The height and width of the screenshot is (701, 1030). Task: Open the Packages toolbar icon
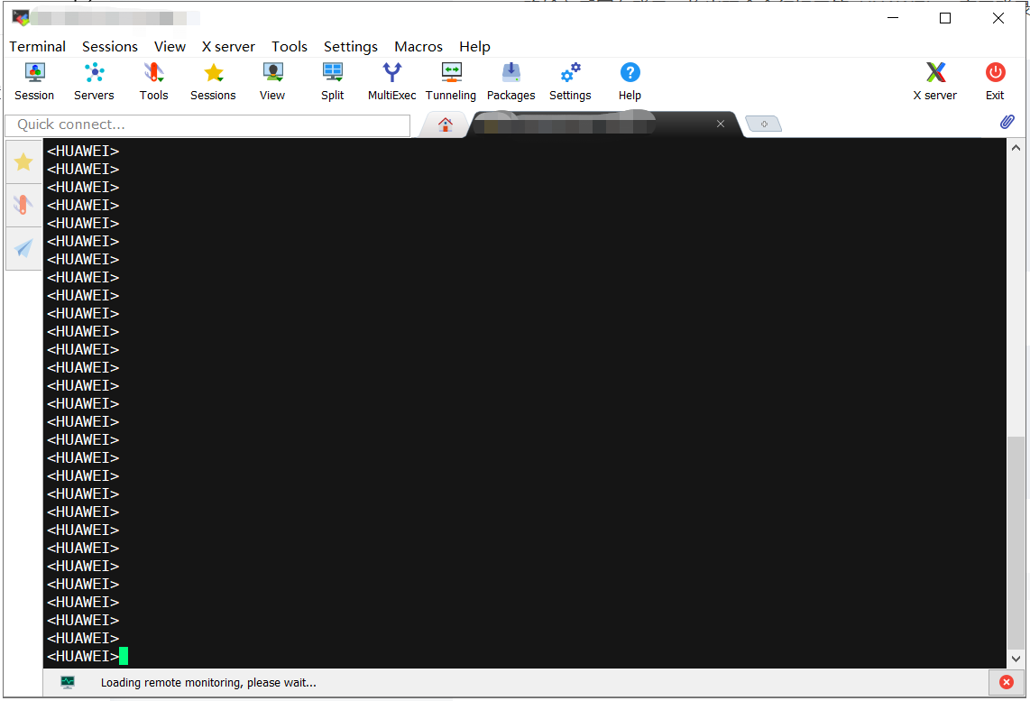point(511,81)
